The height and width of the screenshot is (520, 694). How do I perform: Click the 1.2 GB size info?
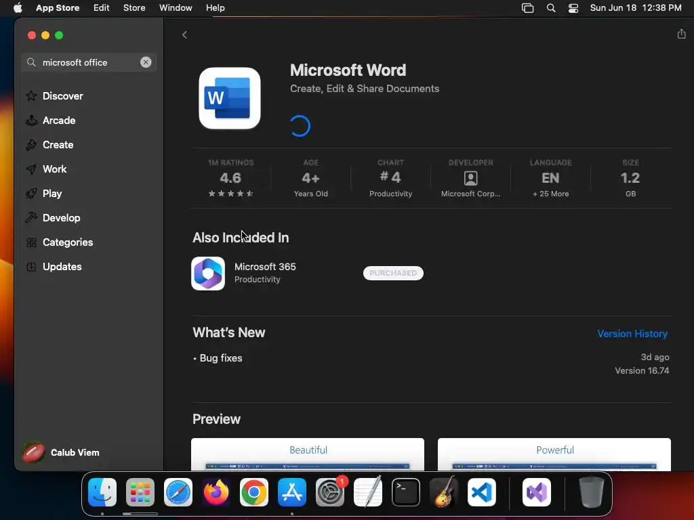pyautogui.click(x=630, y=178)
